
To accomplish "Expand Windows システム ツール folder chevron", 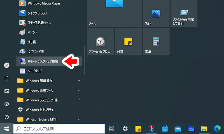I will point(79,100).
